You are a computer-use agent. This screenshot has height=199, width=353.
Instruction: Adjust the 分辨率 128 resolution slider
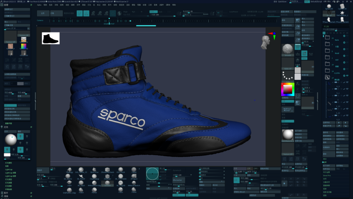point(182,175)
